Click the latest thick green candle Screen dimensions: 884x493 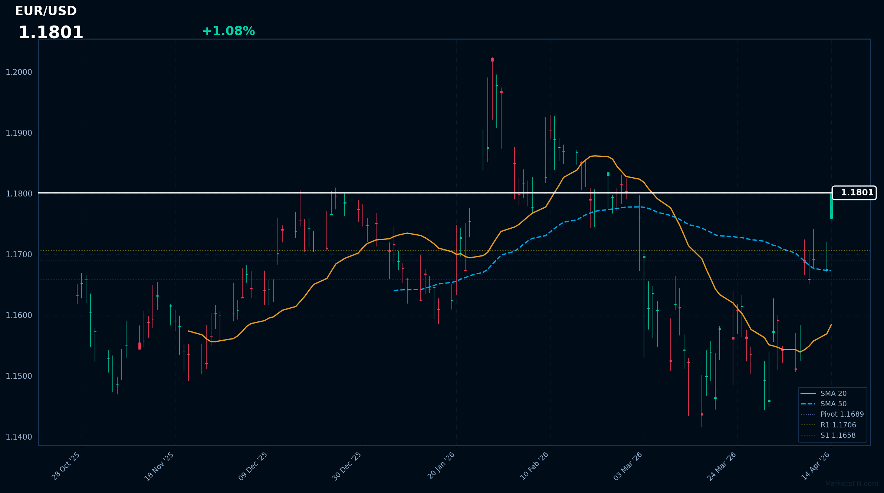tap(831, 206)
